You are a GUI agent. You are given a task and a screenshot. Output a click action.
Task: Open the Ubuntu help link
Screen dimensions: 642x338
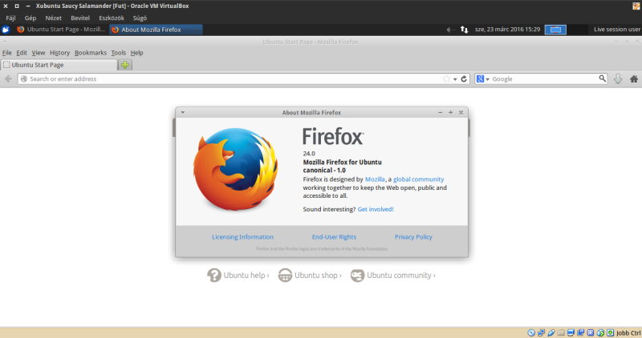pyautogui.click(x=246, y=275)
